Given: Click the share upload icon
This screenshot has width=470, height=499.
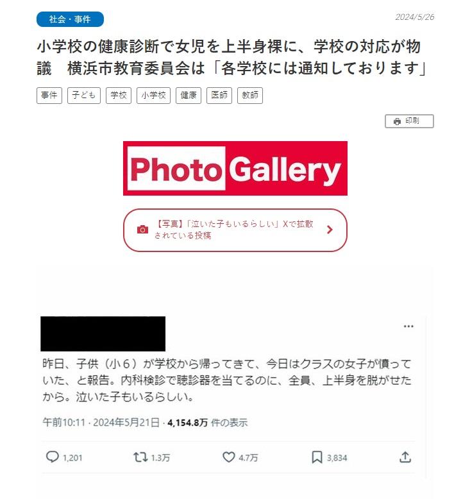Looking at the screenshot, I should click(x=405, y=457).
